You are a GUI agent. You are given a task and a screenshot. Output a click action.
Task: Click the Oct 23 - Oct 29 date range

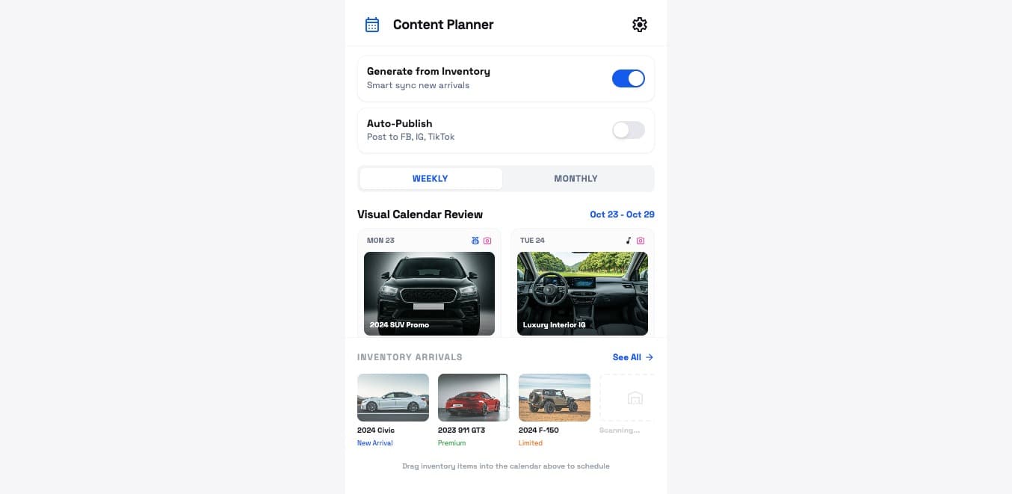pos(622,214)
